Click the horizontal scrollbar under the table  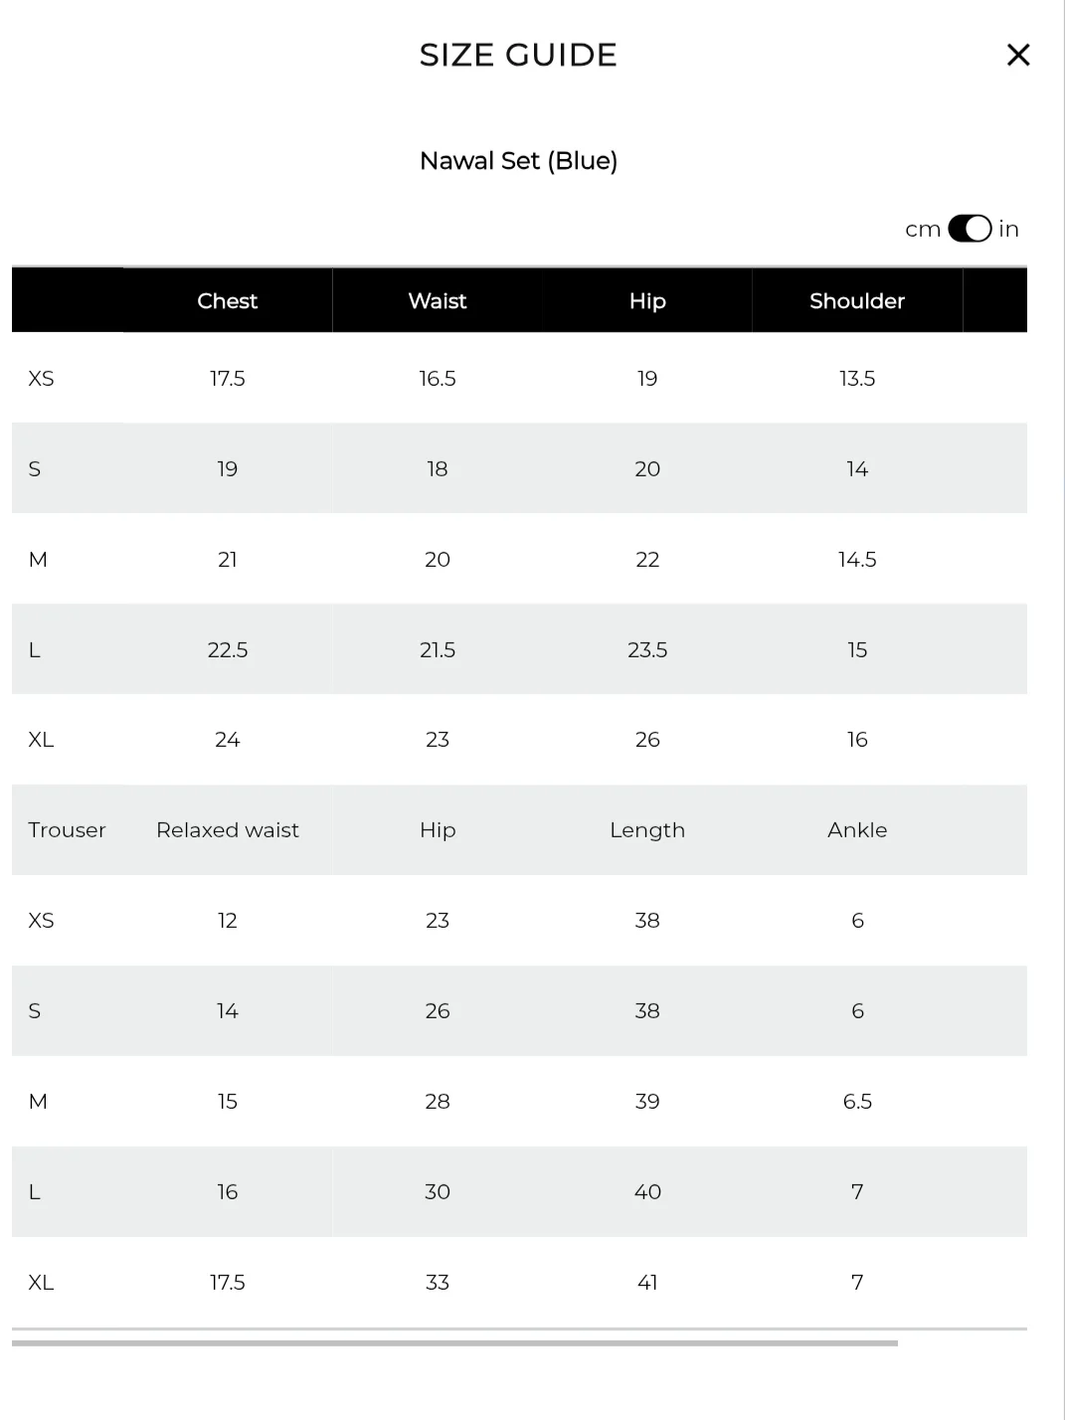tap(454, 1342)
